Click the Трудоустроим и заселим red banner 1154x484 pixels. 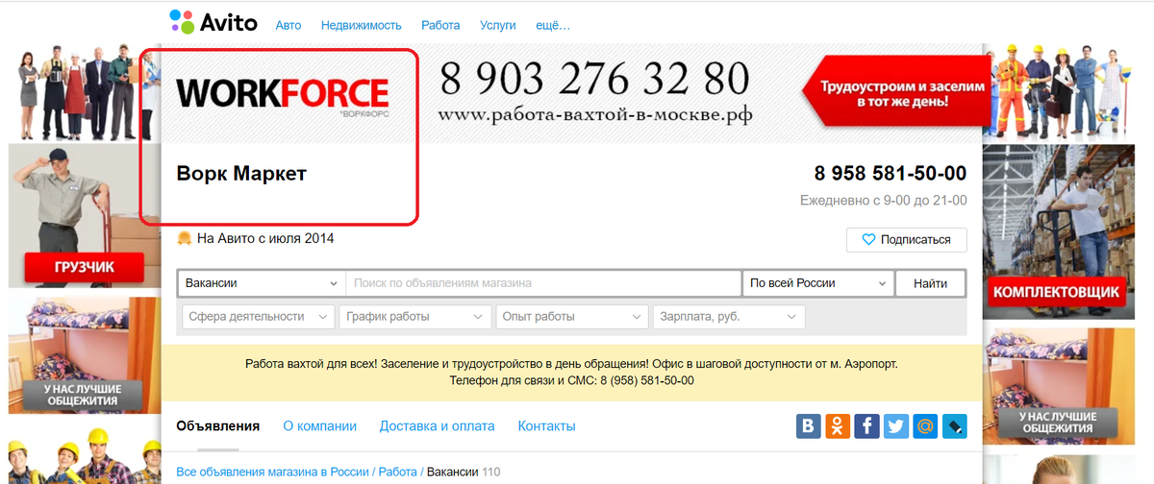coord(894,93)
